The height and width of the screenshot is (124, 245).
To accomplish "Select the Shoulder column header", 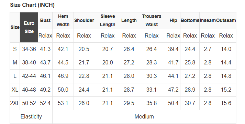I will coord(84,21).
